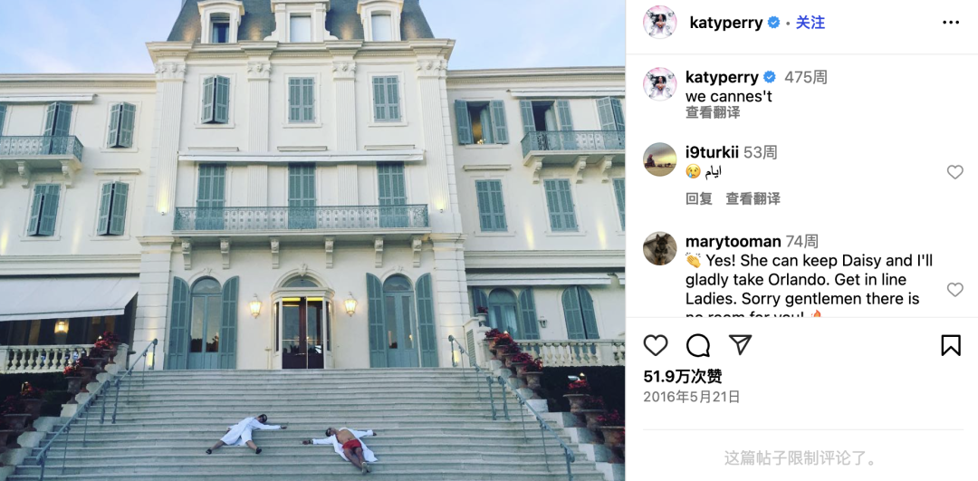Open the marytooman username link
This screenshot has width=978, height=481.
click(733, 242)
